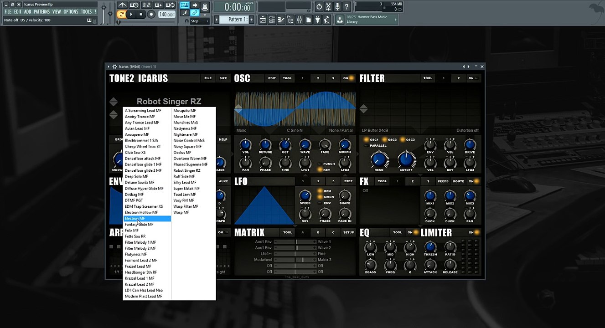Open the FILE menu
This screenshot has width=605, height=328.
8,12
